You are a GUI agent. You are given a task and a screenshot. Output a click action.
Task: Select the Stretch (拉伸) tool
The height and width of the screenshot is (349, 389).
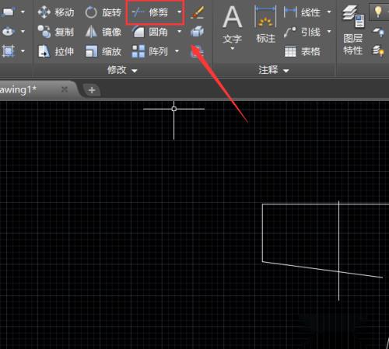56,51
